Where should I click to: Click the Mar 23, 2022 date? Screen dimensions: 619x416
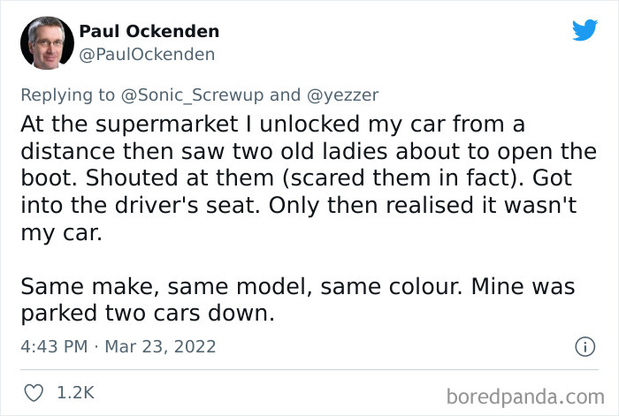[x=161, y=346]
